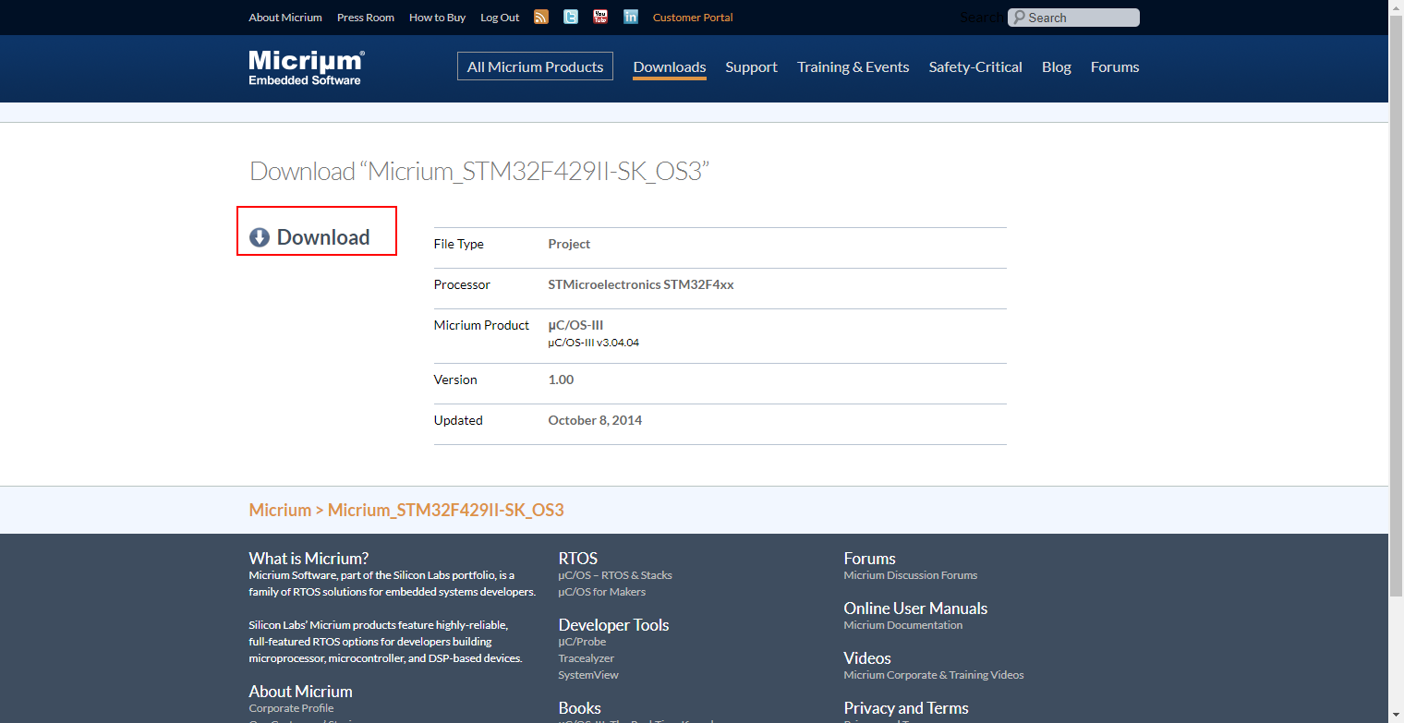Click the search magnifier icon
The height and width of the screenshot is (723, 1404).
(x=1019, y=18)
